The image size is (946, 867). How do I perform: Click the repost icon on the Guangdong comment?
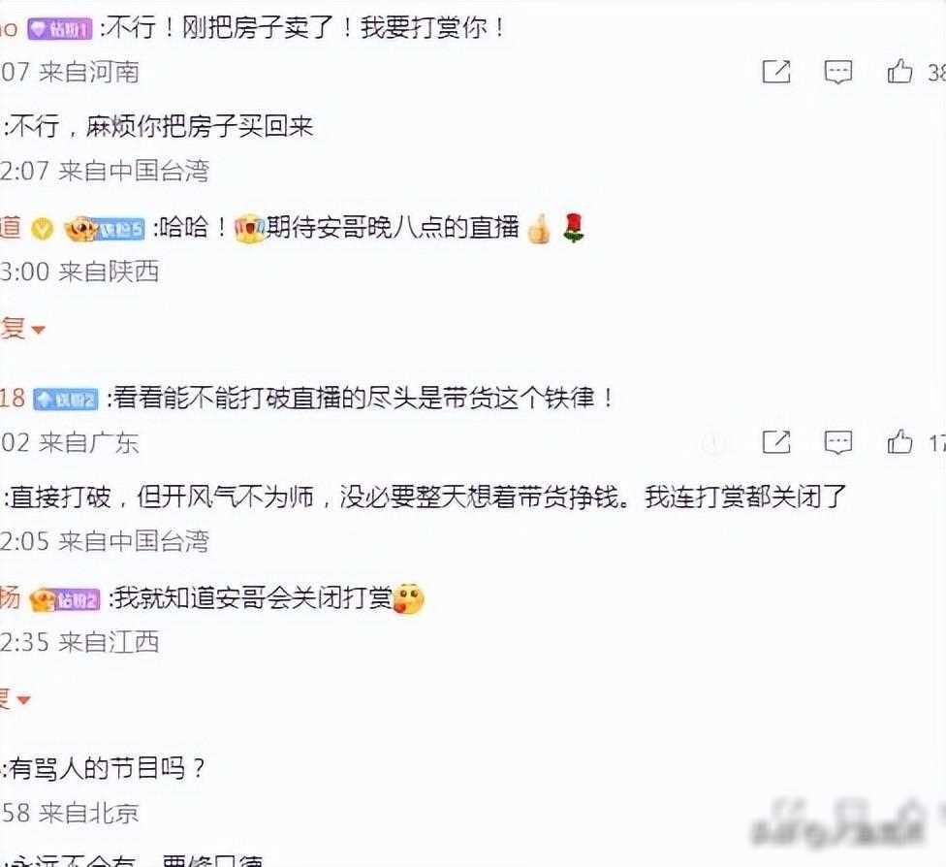coord(776,442)
